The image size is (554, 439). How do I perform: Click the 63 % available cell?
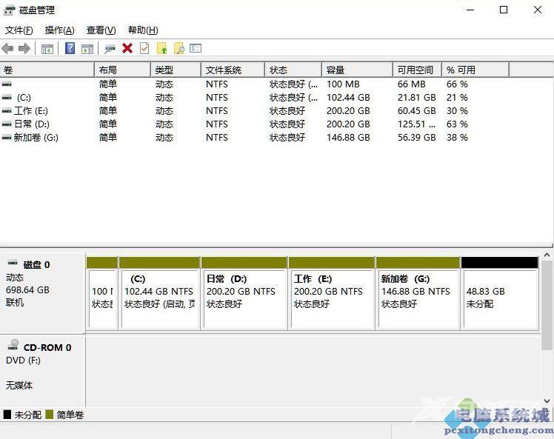(x=457, y=124)
